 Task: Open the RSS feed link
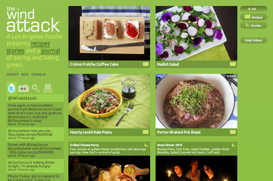pyautogui.click(x=25, y=75)
